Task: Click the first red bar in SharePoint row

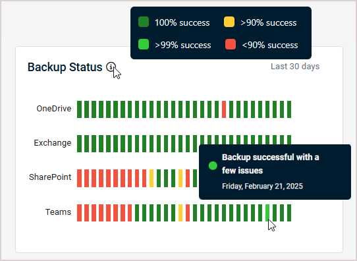Action: pyautogui.click(x=79, y=178)
